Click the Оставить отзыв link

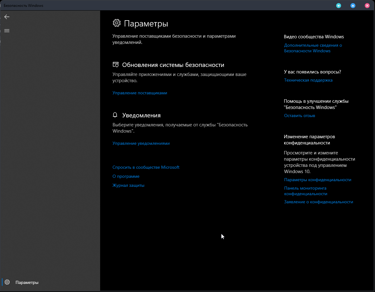pos(299,115)
